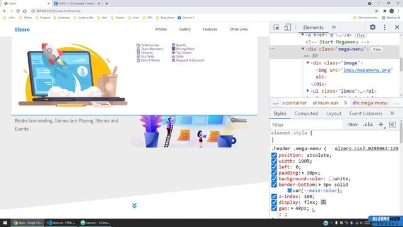The width and height of the screenshot is (403, 227).
Task: Open the Windows Start menu
Action: tap(5, 223)
